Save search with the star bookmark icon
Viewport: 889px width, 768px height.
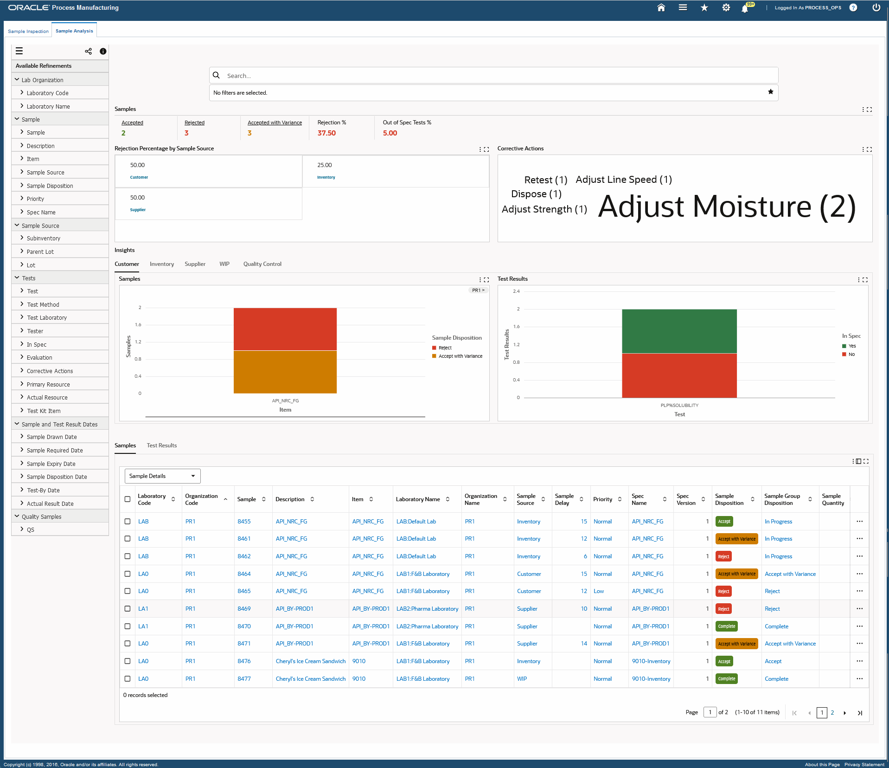(x=771, y=92)
